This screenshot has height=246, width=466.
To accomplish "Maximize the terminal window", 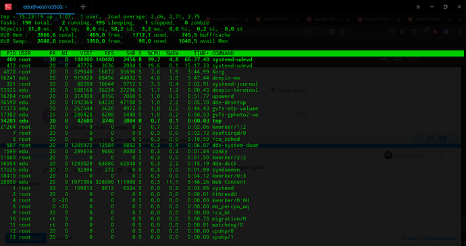I will 446,7.
